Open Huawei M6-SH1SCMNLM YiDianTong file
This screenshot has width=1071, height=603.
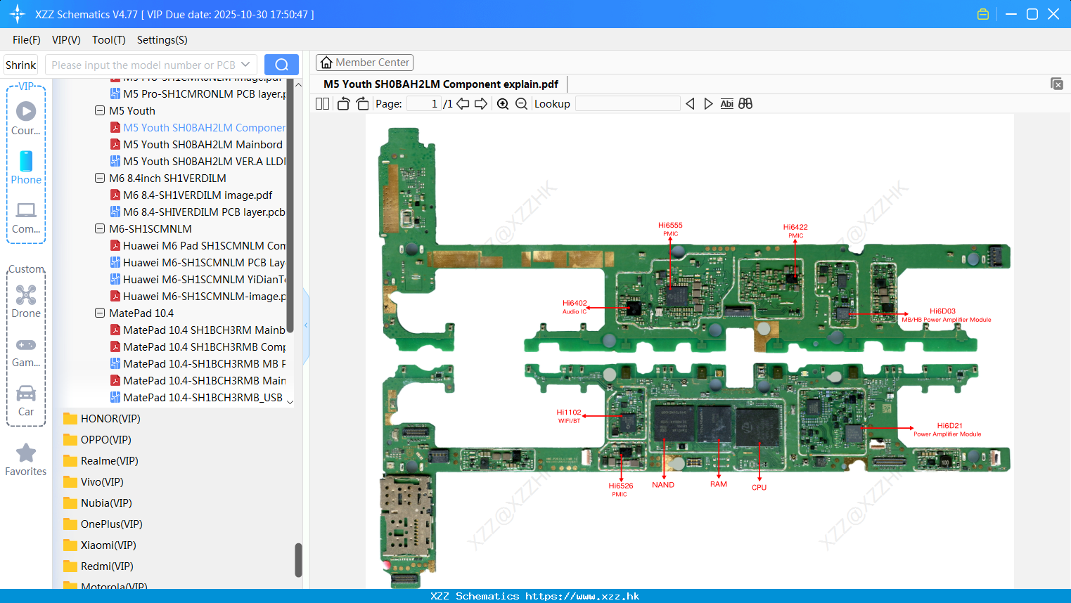tap(198, 279)
